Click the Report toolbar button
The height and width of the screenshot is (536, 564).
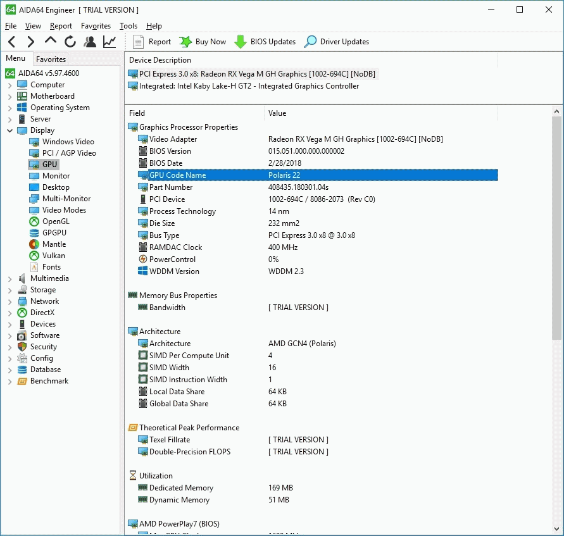(151, 42)
